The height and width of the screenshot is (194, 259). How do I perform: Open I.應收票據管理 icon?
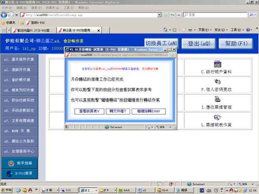217,99
